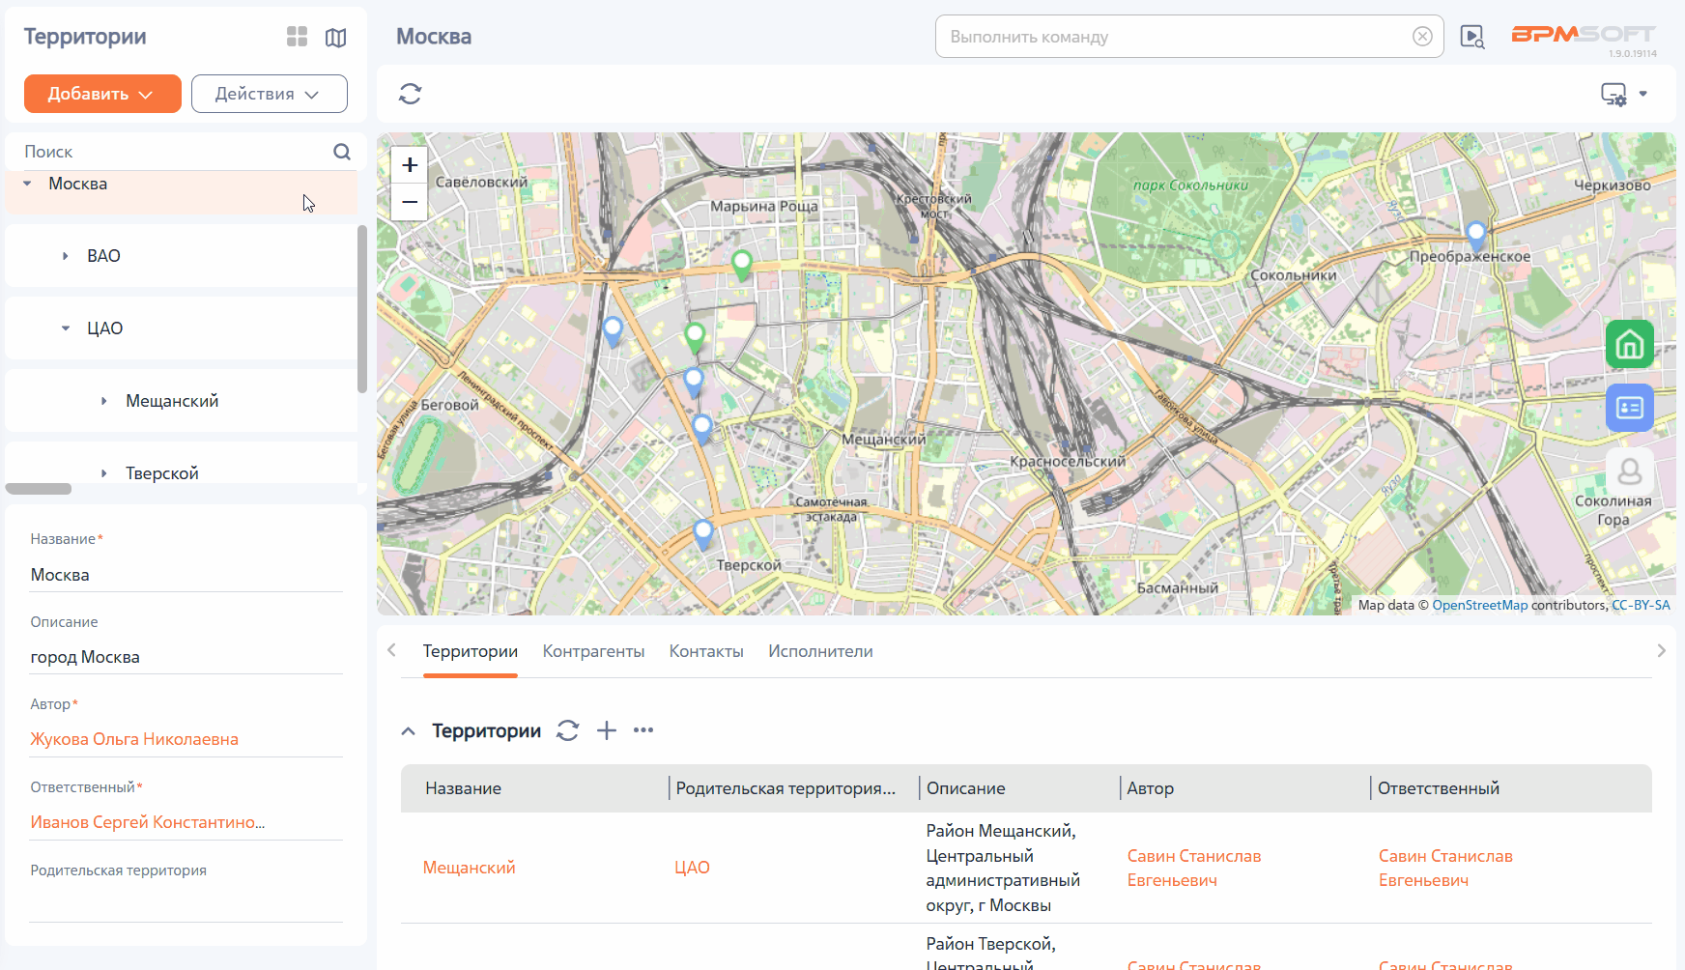Switch to tile grid view icon
1685x970 pixels.
pos(297,37)
